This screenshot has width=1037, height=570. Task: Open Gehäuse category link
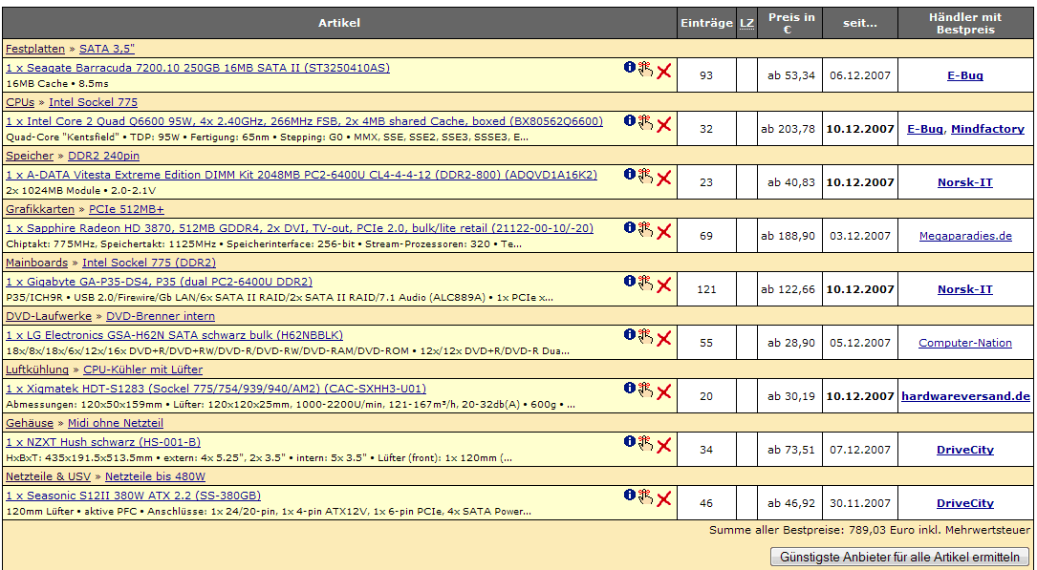pyautogui.click(x=29, y=423)
